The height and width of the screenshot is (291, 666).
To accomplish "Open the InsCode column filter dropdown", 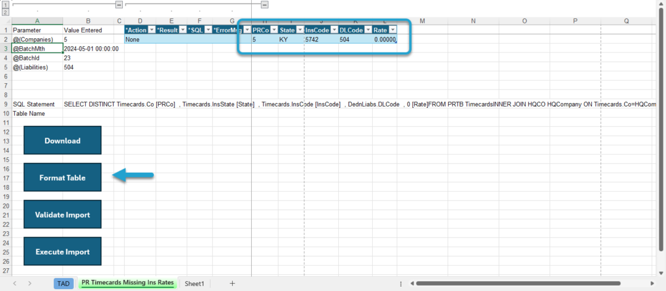I will 335,30.
